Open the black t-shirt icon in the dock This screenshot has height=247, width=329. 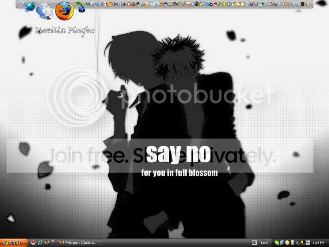coord(303,4)
